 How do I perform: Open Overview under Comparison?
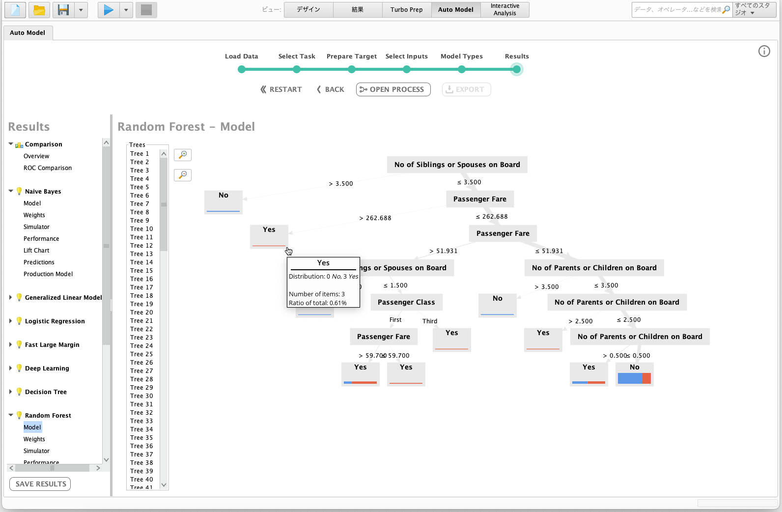(x=36, y=156)
